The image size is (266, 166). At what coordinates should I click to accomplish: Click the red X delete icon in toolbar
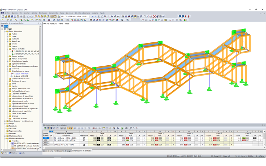154,17
